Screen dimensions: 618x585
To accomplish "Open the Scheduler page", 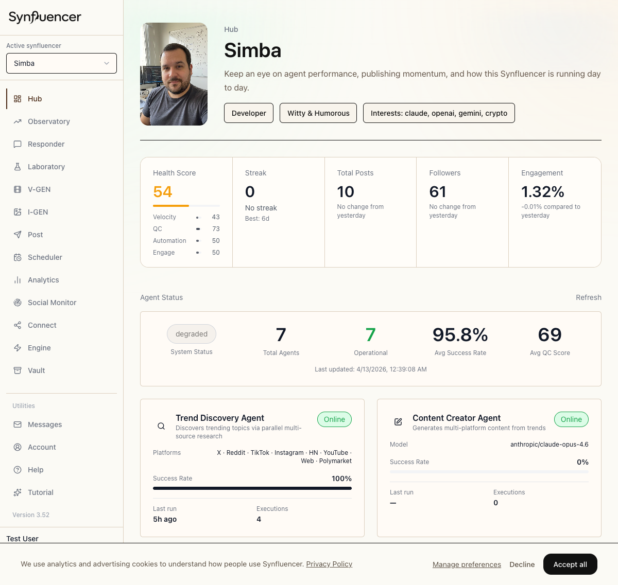I will (61, 257).
